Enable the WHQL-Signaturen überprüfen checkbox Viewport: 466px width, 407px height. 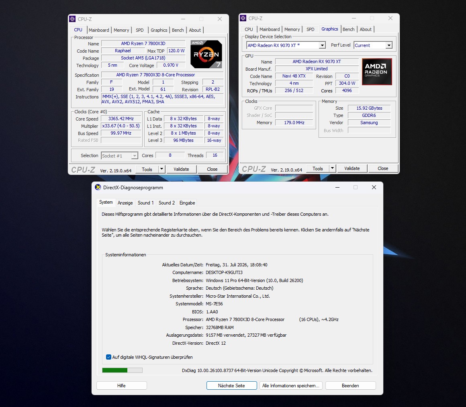[x=108, y=357]
